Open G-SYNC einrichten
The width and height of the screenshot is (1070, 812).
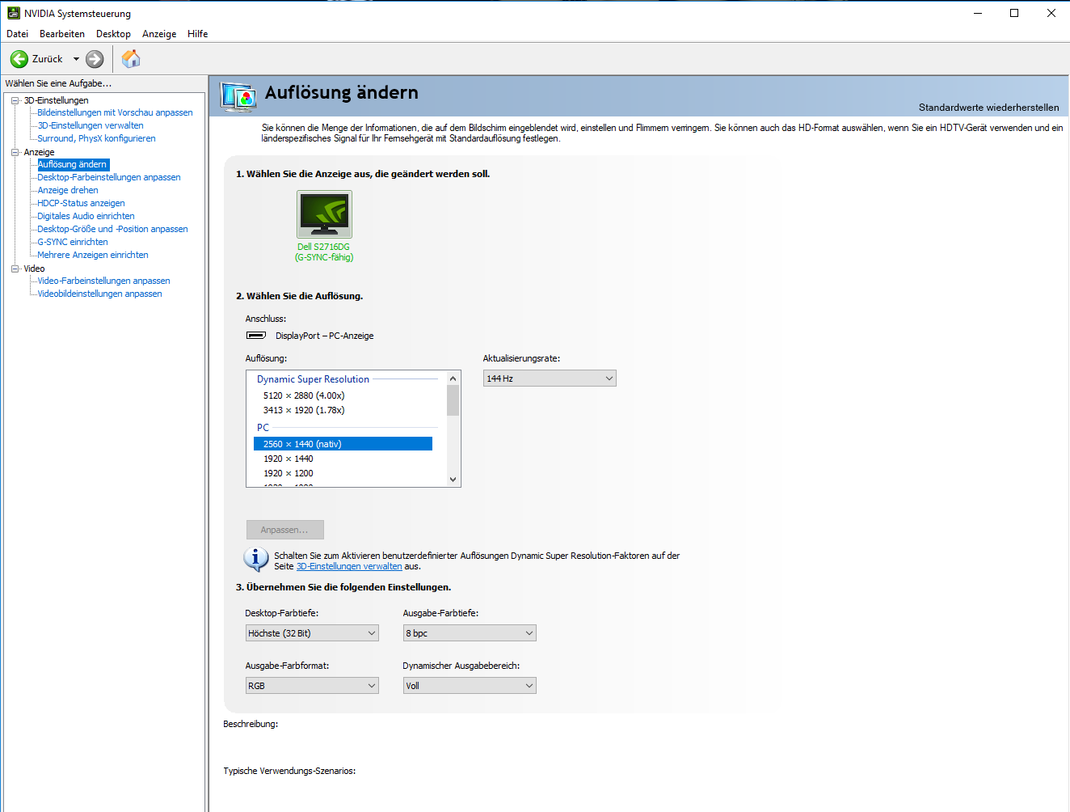[x=73, y=242]
